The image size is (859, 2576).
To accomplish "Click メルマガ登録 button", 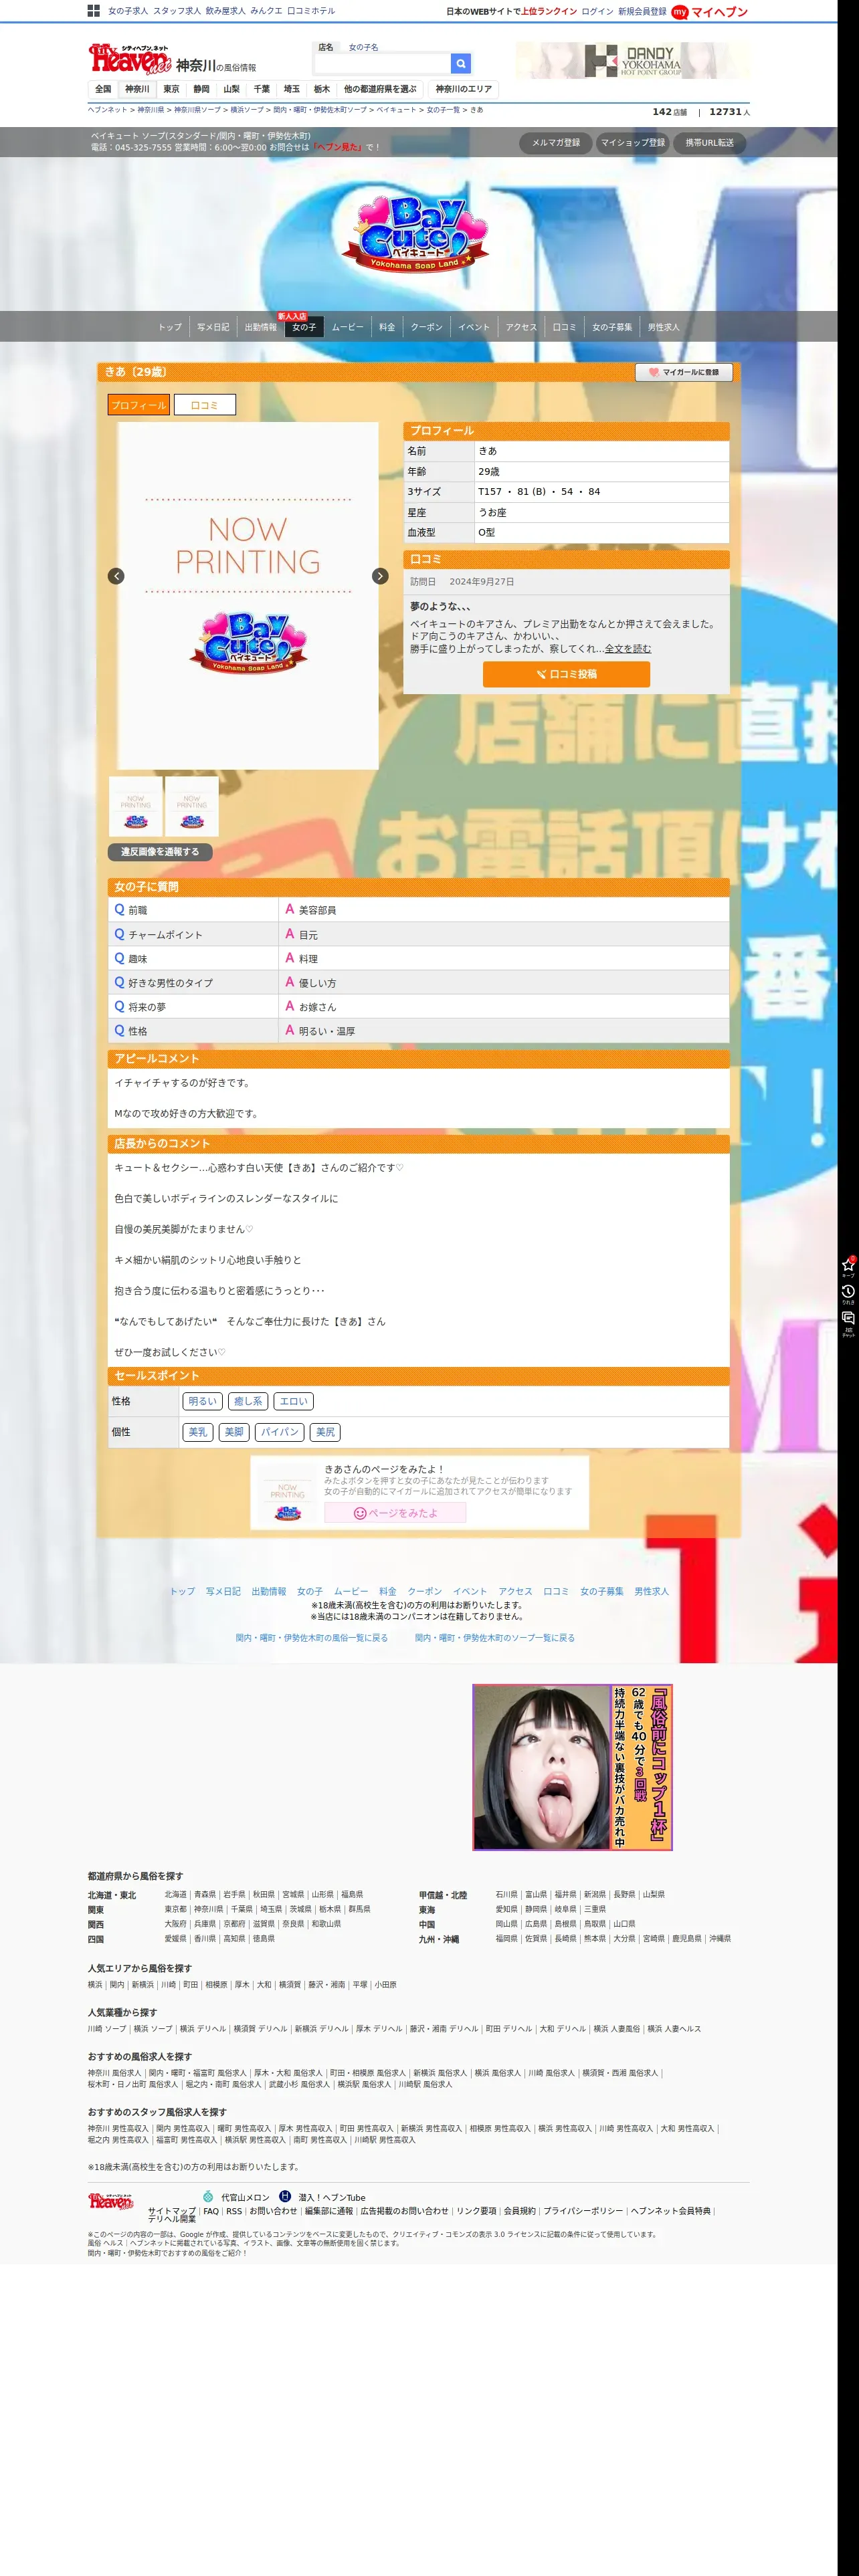I will point(556,143).
